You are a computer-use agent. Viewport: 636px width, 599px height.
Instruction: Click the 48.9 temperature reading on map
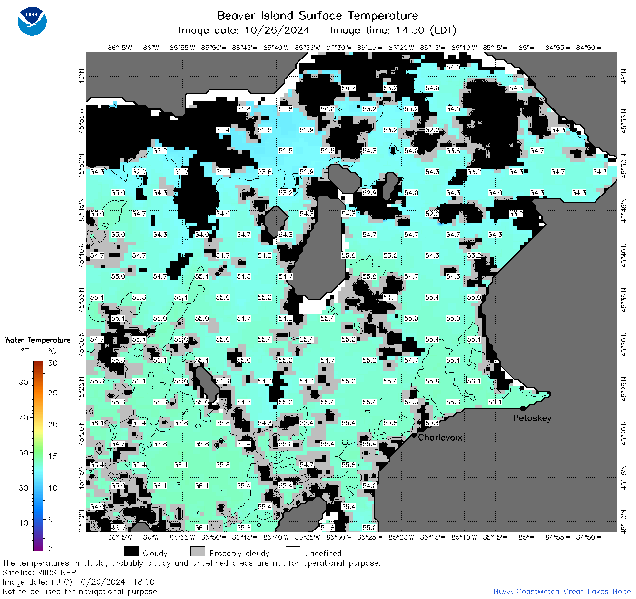point(118,528)
